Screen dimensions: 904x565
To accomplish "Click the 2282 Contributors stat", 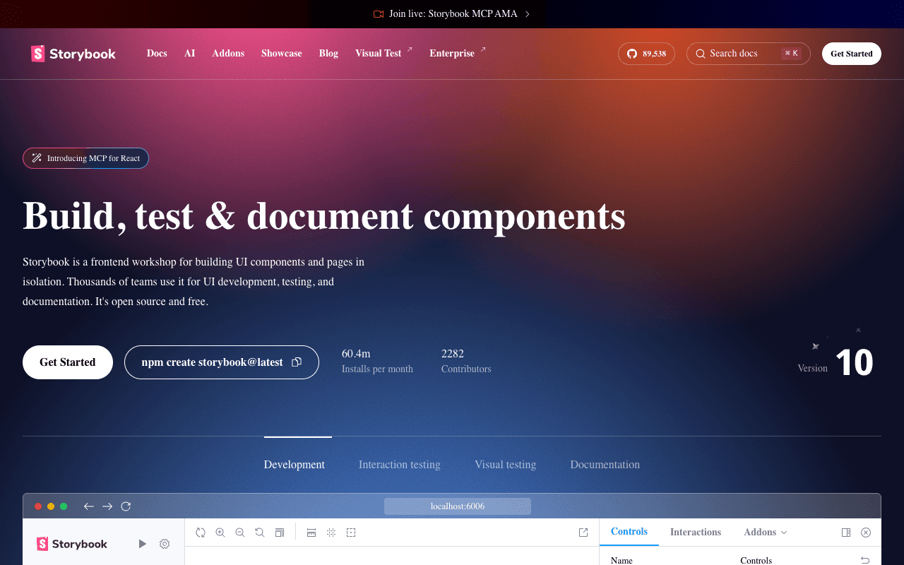I will pos(466,361).
